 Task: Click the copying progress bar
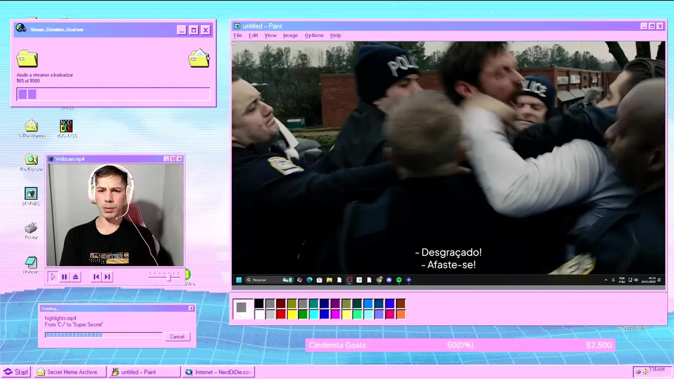tap(104, 335)
